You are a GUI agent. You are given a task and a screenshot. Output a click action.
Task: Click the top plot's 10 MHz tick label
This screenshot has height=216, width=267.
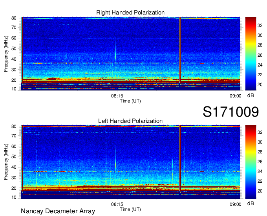click(x=14, y=89)
